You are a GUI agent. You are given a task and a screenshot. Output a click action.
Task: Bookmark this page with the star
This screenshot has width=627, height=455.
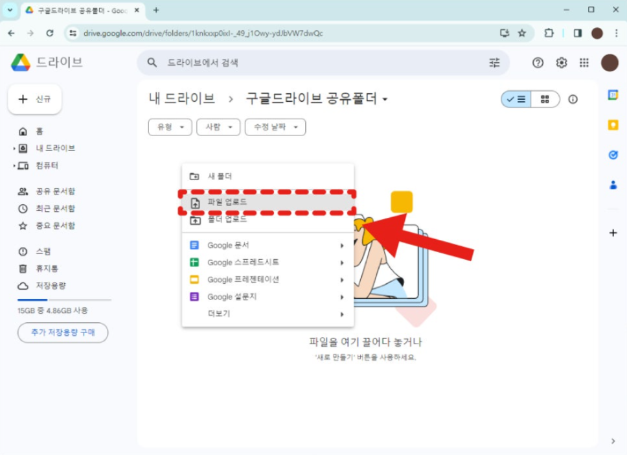pyautogui.click(x=522, y=33)
